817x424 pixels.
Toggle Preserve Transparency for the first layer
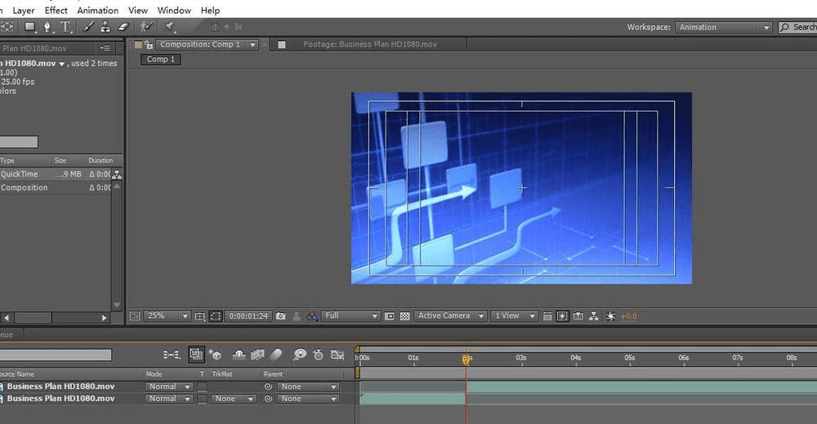tap(202, 386)
